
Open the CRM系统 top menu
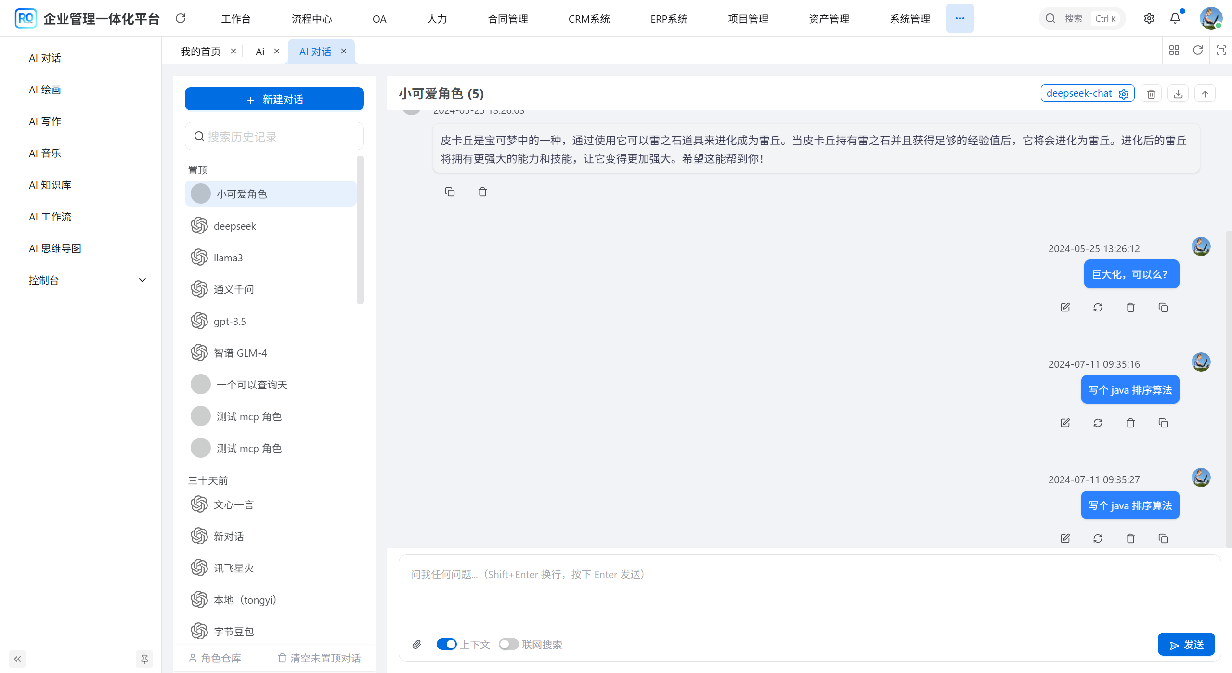(x=589, y=19)
